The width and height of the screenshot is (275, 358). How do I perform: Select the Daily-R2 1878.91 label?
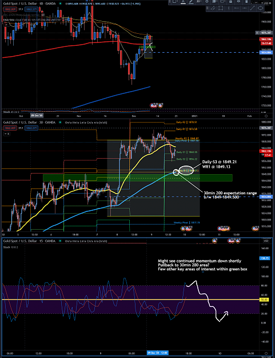click(186, 123)
